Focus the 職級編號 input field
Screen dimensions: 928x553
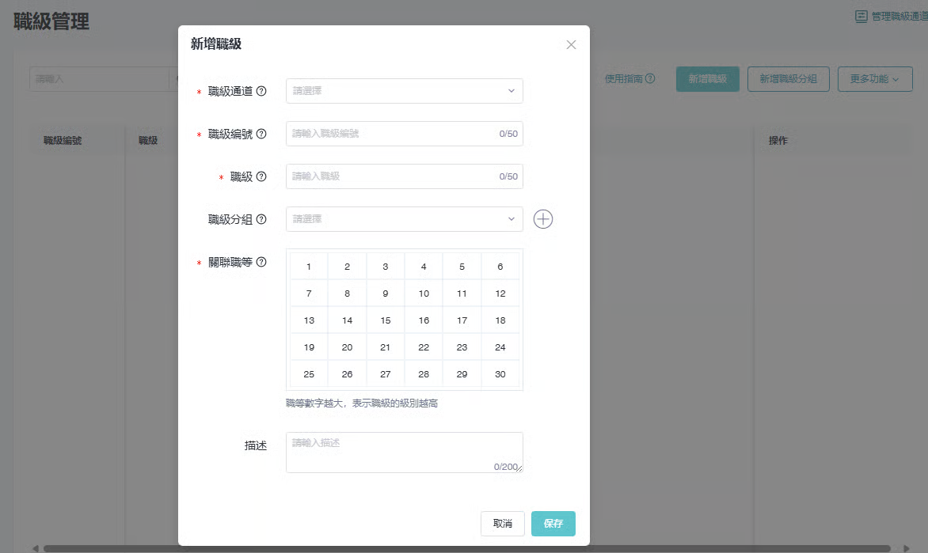[x=392, y=134]
